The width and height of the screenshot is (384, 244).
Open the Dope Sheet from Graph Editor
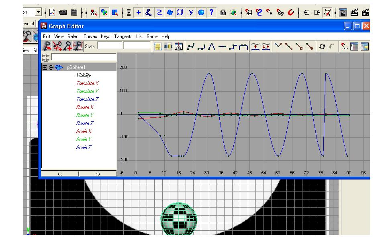coord(354,46)
